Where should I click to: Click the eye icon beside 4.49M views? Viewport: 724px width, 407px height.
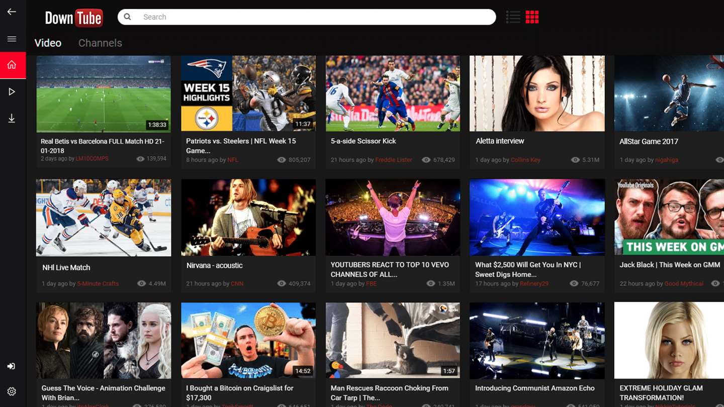(141, 283)
